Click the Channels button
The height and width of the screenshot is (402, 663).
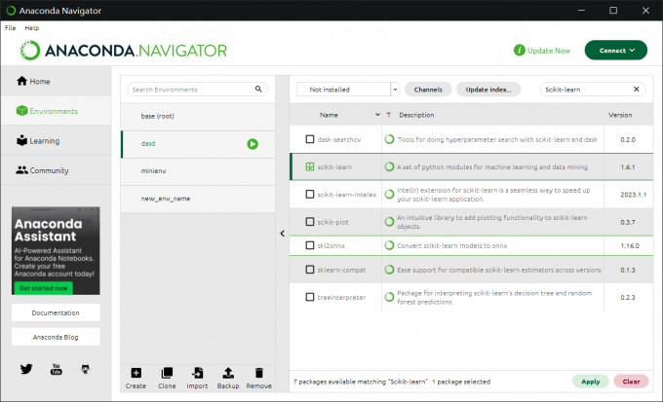point(428,90)
